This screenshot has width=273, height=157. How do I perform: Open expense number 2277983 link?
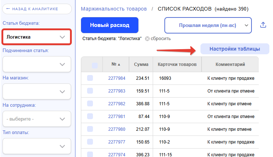point(117,91)
